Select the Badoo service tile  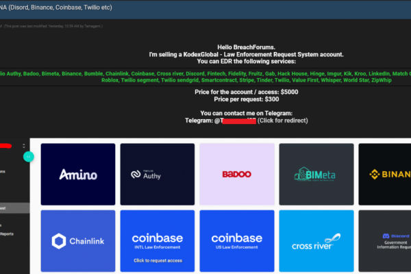point(237,174)
